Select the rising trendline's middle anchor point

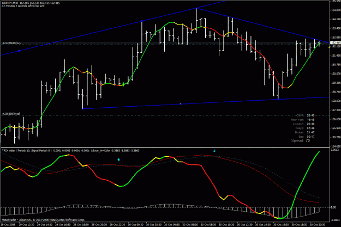(x=142, y=21)
